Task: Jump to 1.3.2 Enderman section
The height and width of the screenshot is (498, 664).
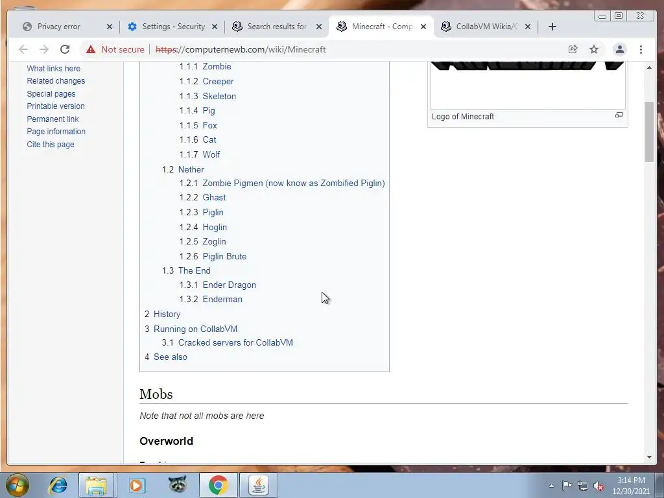Action: pyautogui.click(x=211, y=299)
